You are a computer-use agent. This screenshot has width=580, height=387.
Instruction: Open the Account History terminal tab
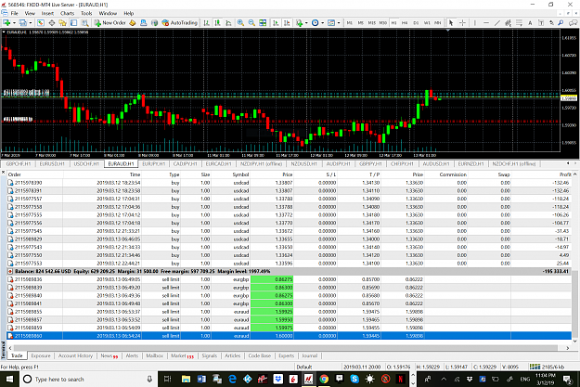pos(75,355)
